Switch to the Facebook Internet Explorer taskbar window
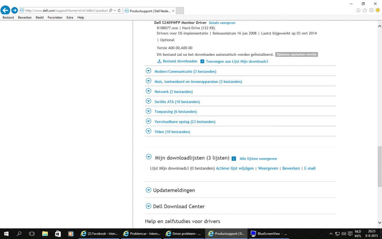The height and width of the screenshot is (239, 382). pyautogui.click(x=99, y=234)
